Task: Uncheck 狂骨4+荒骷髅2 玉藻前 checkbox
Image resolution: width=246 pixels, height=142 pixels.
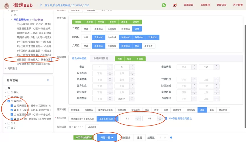Action: pos(12,106)
